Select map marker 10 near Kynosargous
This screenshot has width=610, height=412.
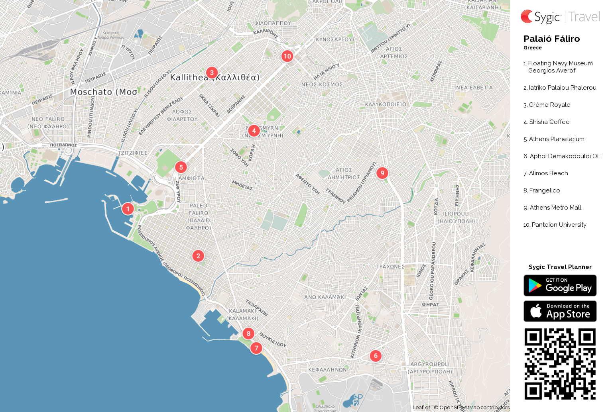coord(287,56)
